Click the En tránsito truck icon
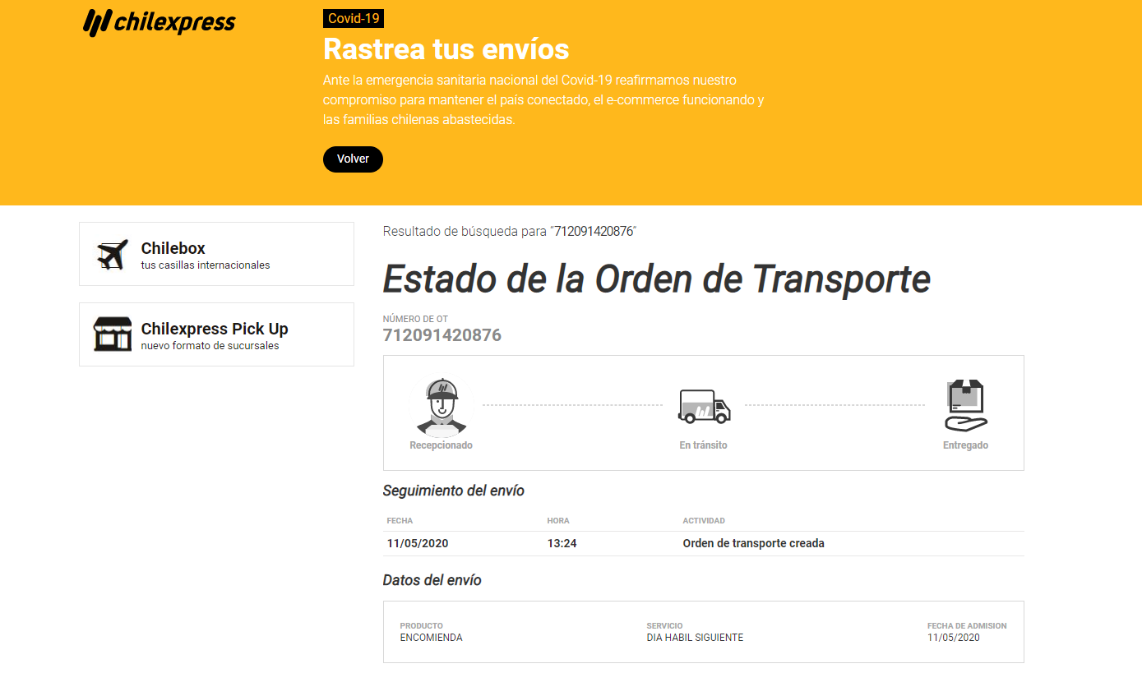 [x=704, y=407]
